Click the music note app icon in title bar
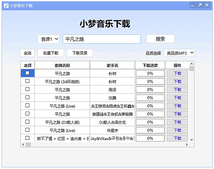Viewport: 214px width, 169px height. click(x=6, y=5)
